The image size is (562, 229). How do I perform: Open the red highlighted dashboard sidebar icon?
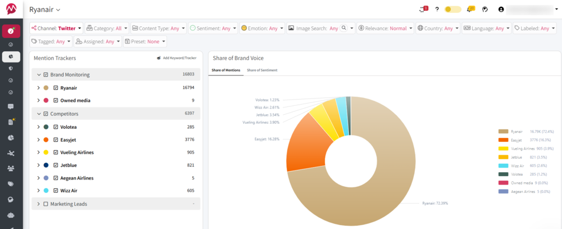pos(11,31)
